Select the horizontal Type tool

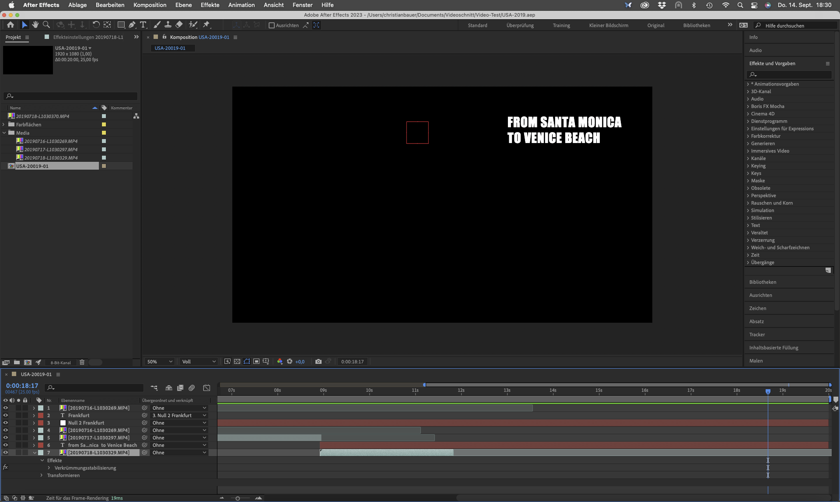point(143,25)
